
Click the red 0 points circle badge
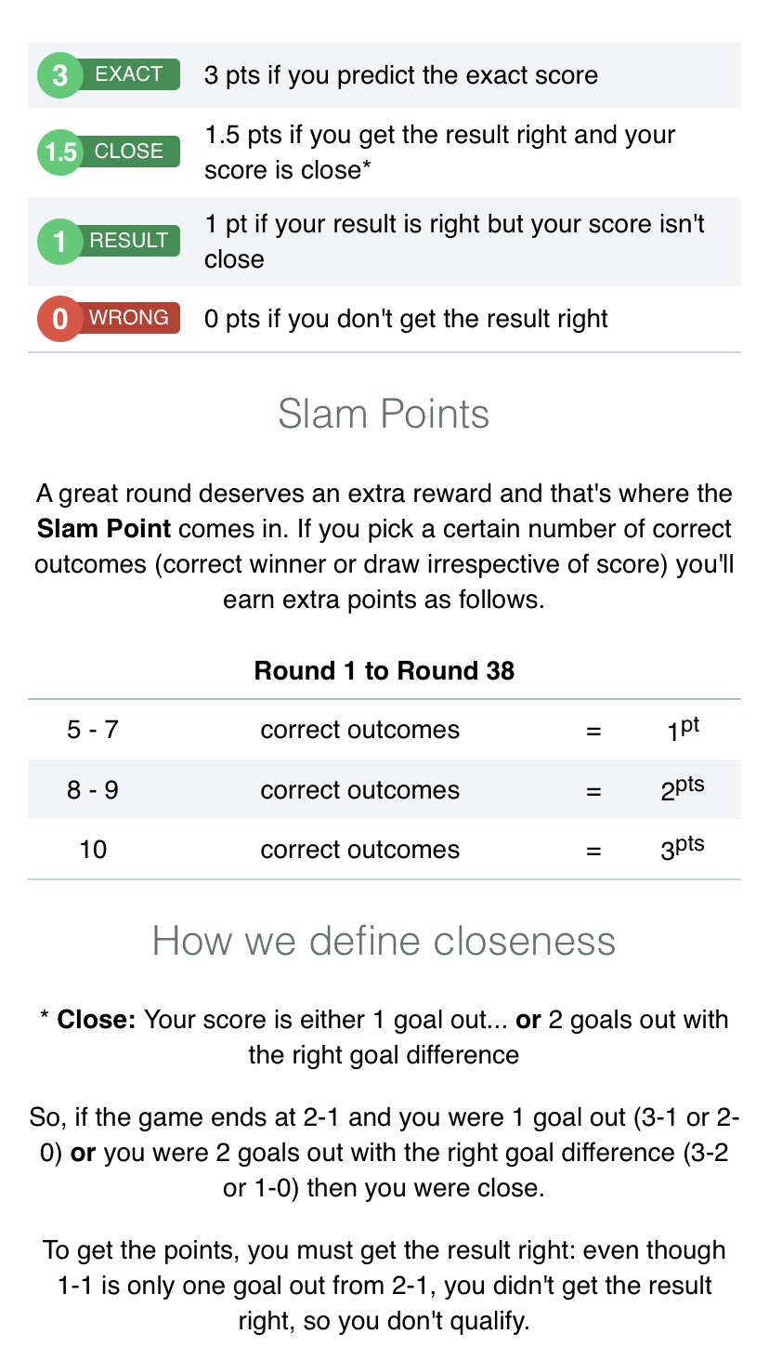tap(60, 319)
